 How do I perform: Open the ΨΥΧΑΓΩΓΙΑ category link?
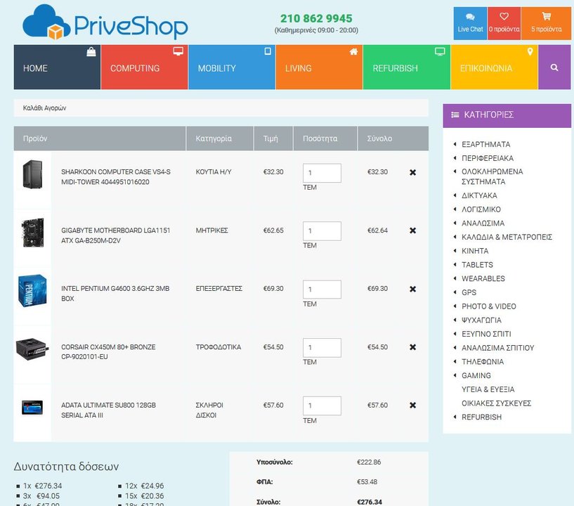point(481,320)
